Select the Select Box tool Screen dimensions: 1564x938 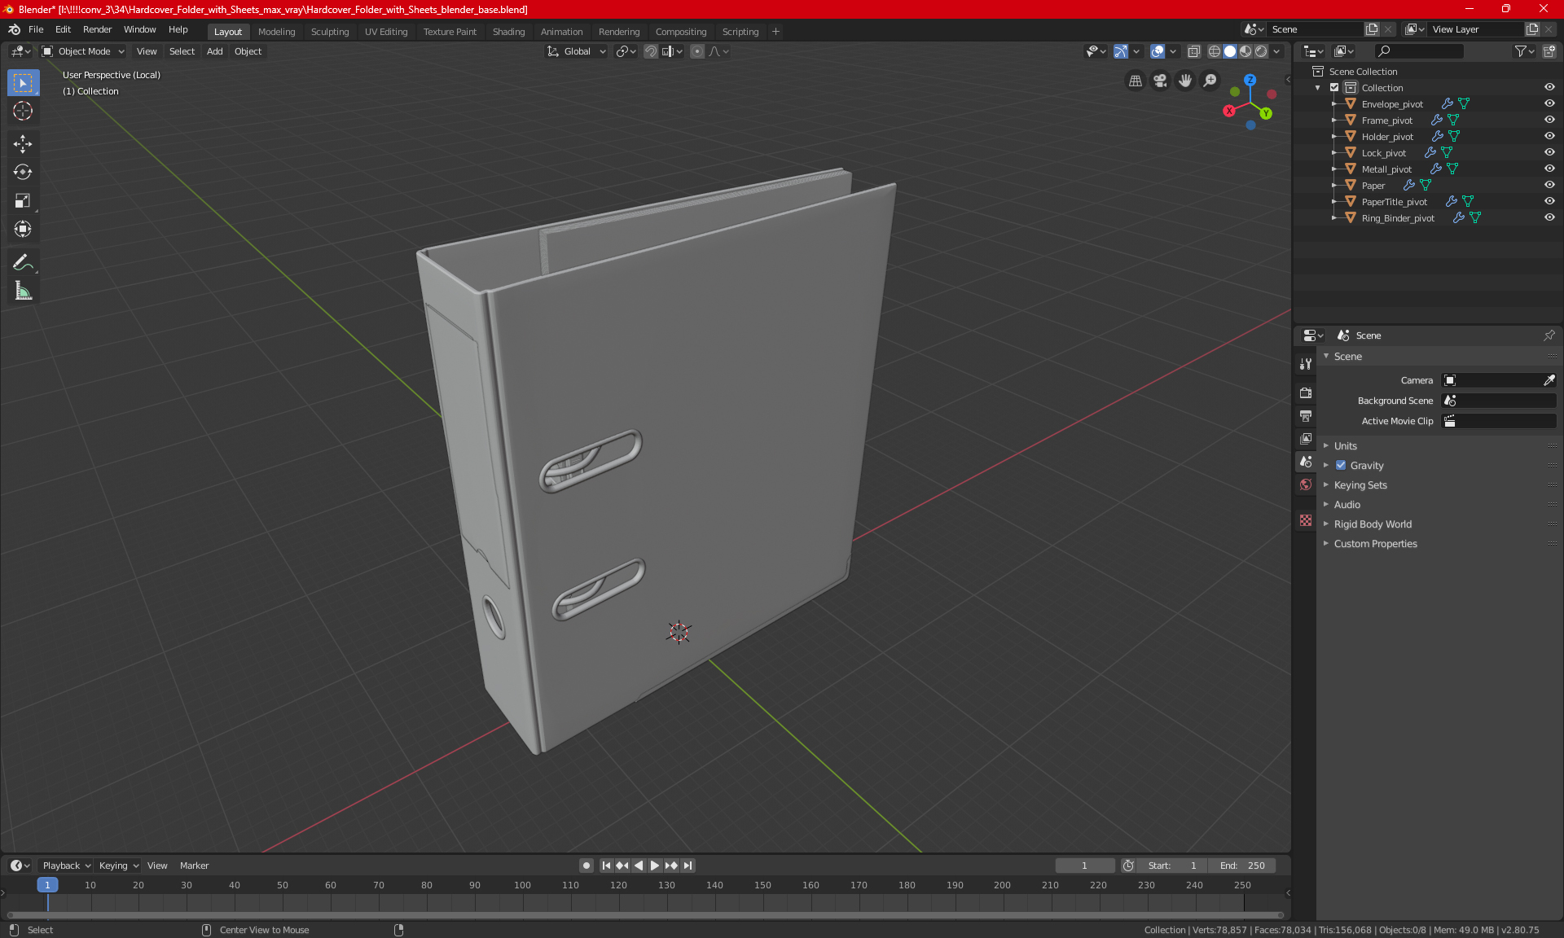[x=23, y=83]
